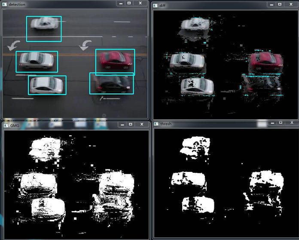
Task: Maximize the diff window
Action: (280, 4)
